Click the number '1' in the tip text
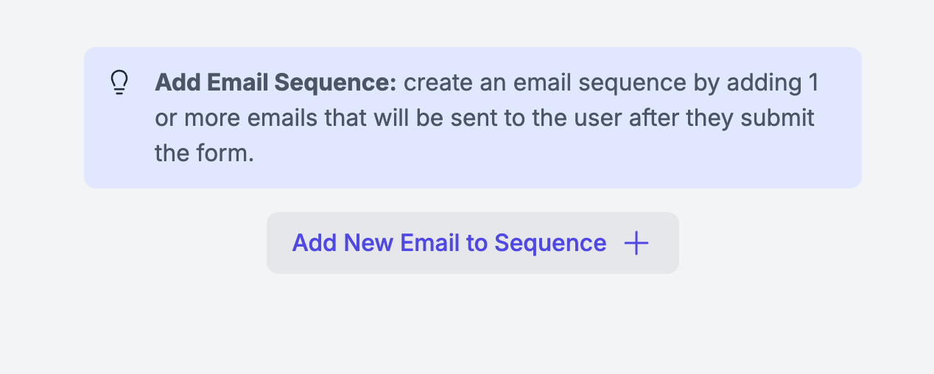 coord(813,82)
